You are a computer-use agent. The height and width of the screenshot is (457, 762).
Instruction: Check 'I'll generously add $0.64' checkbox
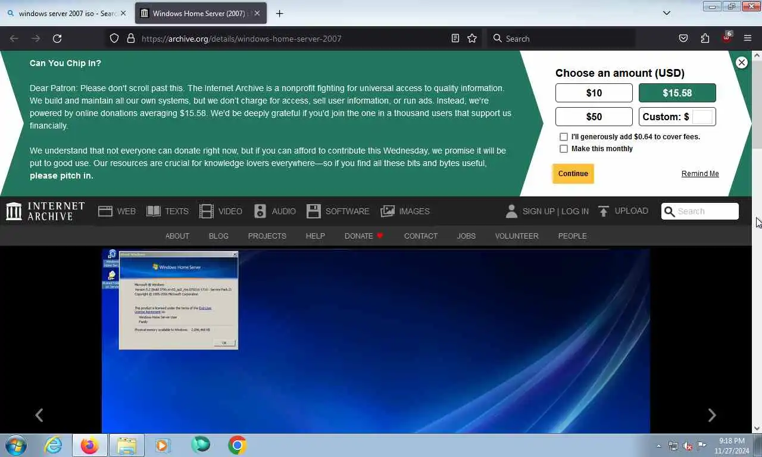(x=564, y=137)
